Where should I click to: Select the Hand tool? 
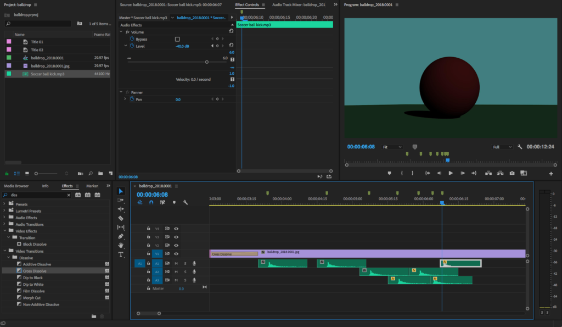click(x=121, y=245)
